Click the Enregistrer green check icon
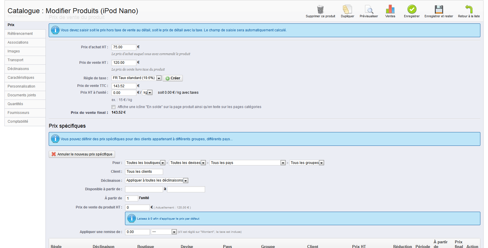Screen dimensions: 488x248 pos(412,9)
